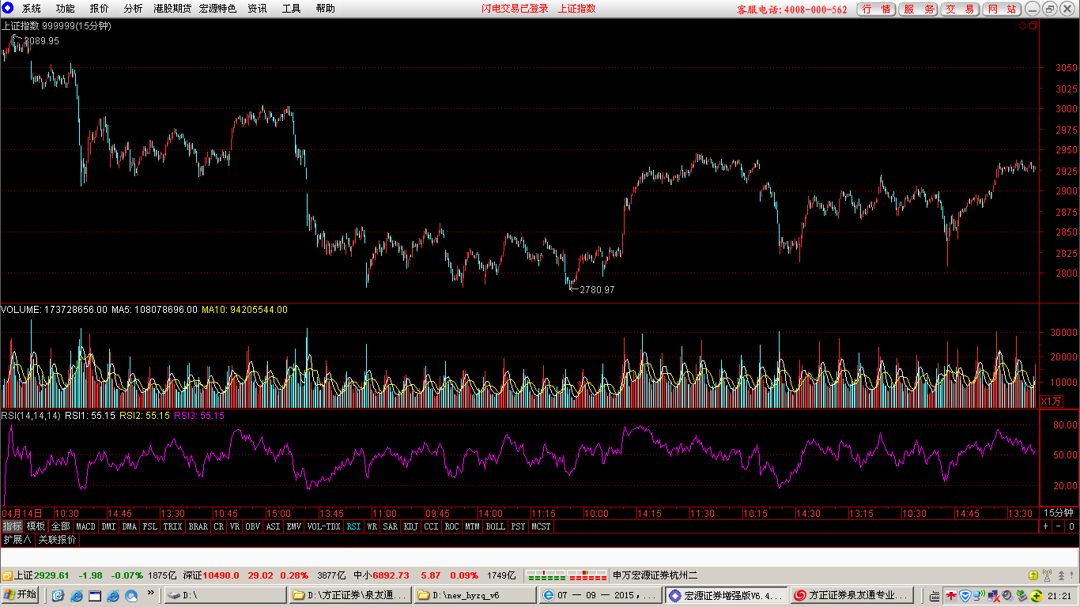Click the green plus tray icon
This screenshot has height=607, width=1080.
coord(1037,596)
